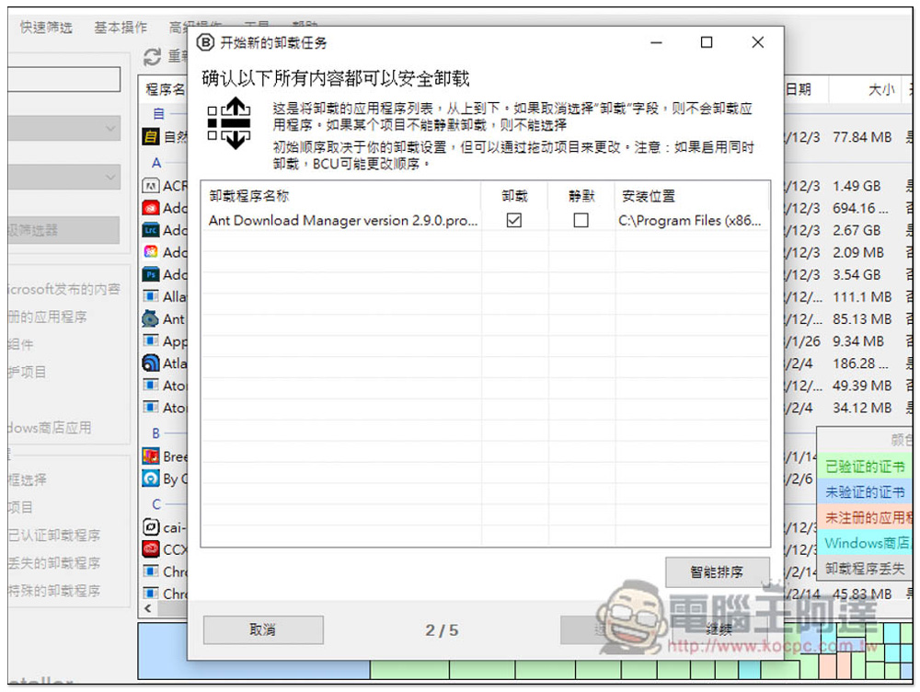
Task: Click the BCU logo in dialog title
Action: click(205, 43)
